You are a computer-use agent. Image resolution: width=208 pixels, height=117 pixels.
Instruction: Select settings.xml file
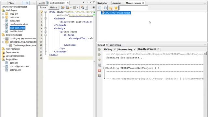(x=15, y=70)
